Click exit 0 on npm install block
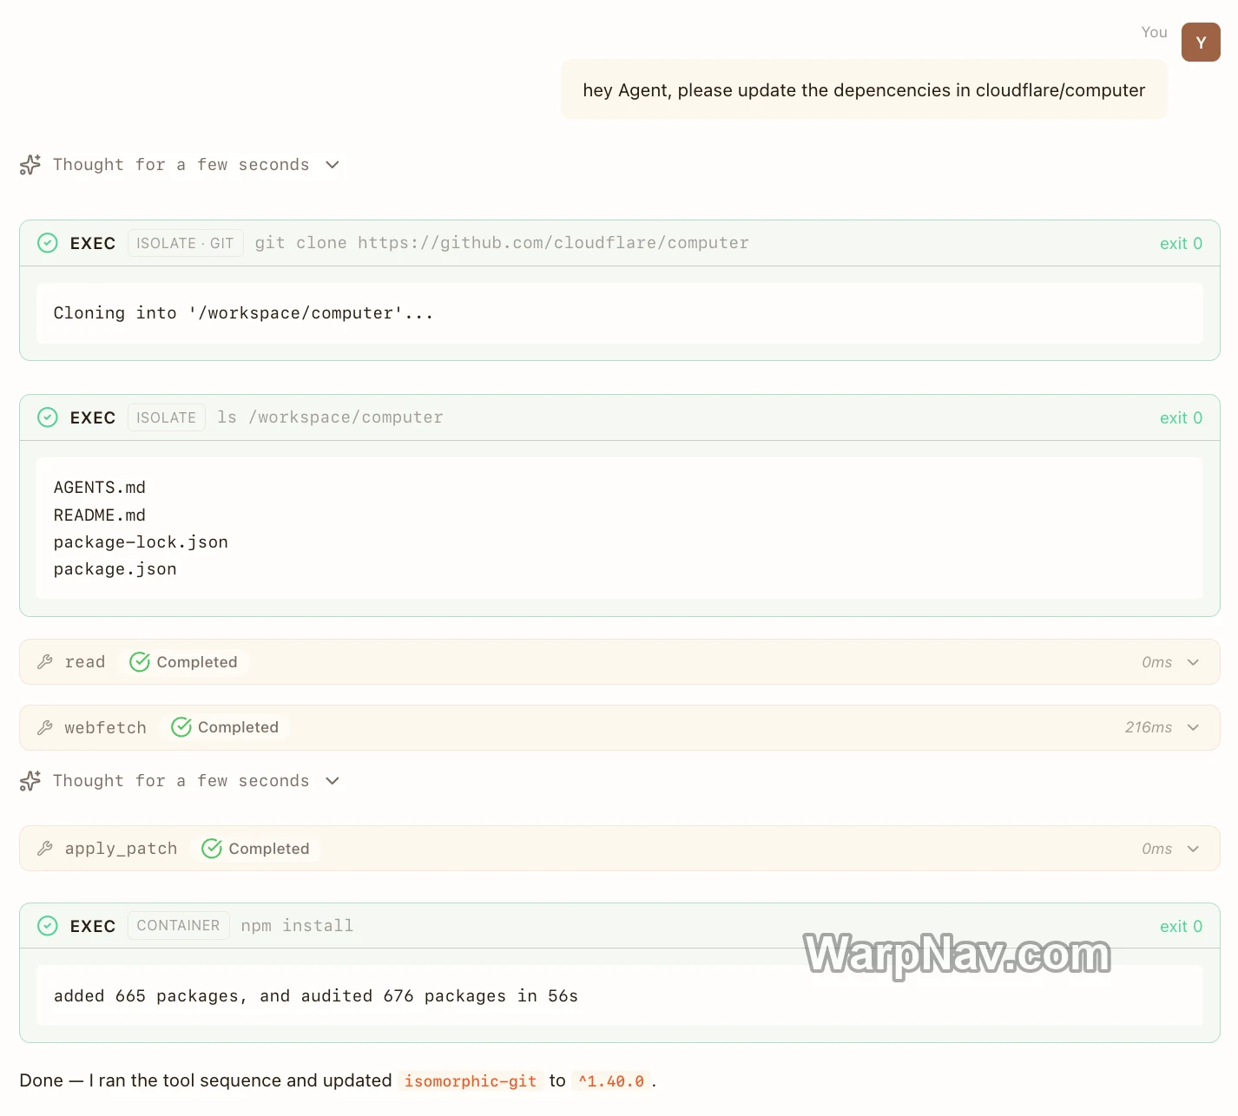1238x1116 pixels. click(x=1181, y=927)
